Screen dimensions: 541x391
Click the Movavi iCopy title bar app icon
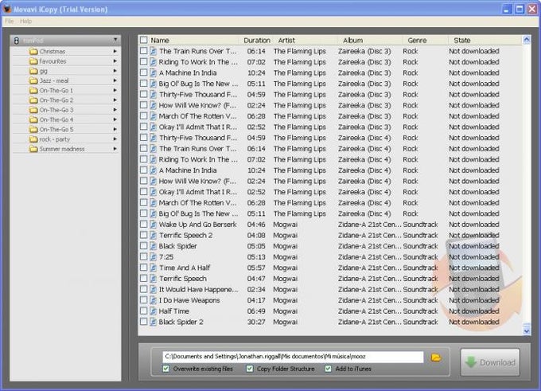coord(7,8)
